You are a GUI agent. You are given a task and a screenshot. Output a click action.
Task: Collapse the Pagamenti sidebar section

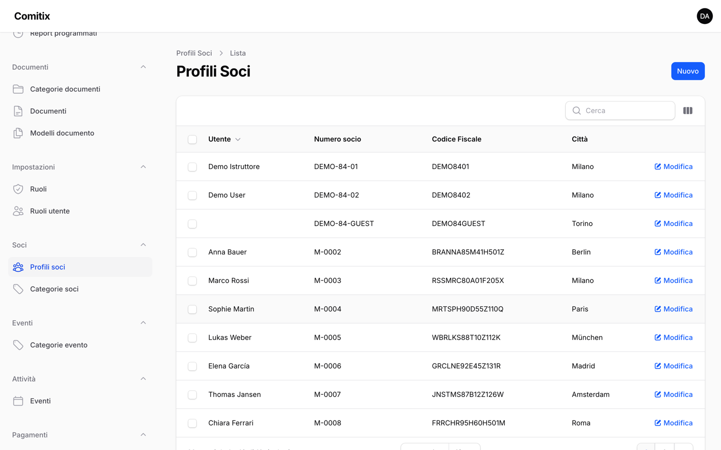[143, 435]
